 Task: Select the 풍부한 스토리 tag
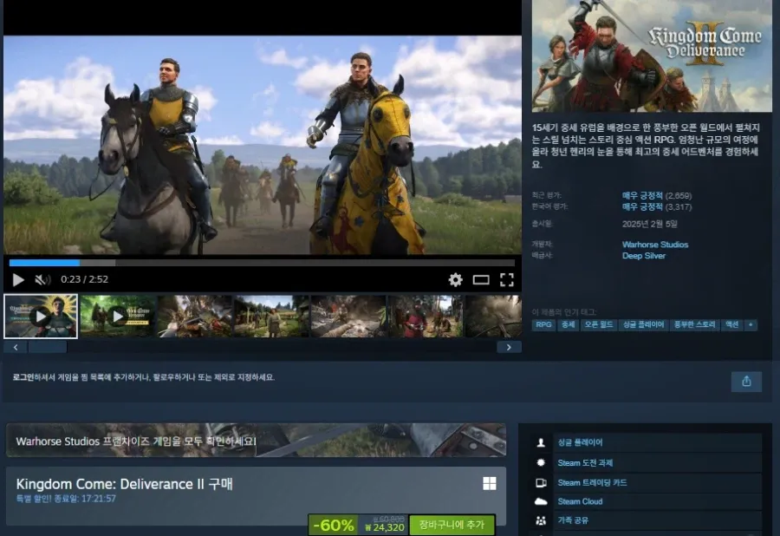tap(694, 325)
